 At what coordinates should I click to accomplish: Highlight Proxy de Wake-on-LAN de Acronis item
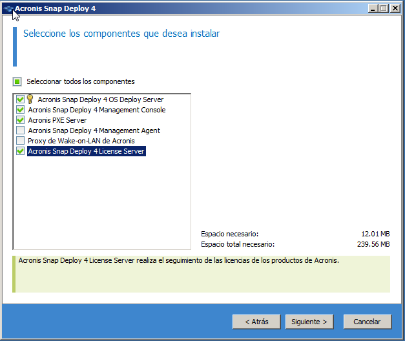[81, 141]
